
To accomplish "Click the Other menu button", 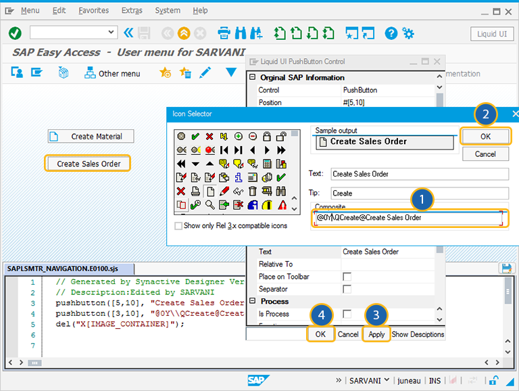I will point(112,73).
